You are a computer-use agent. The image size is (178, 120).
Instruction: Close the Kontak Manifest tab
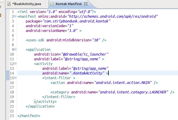pyautogui.click(x=86, y=4)
